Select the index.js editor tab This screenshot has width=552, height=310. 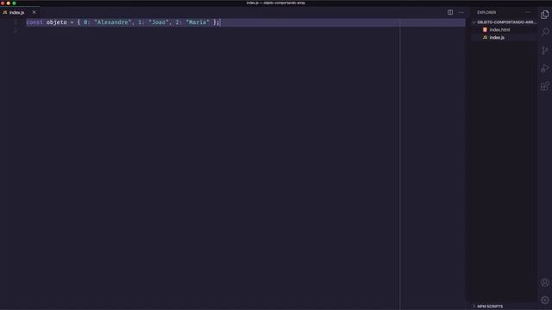20,12
